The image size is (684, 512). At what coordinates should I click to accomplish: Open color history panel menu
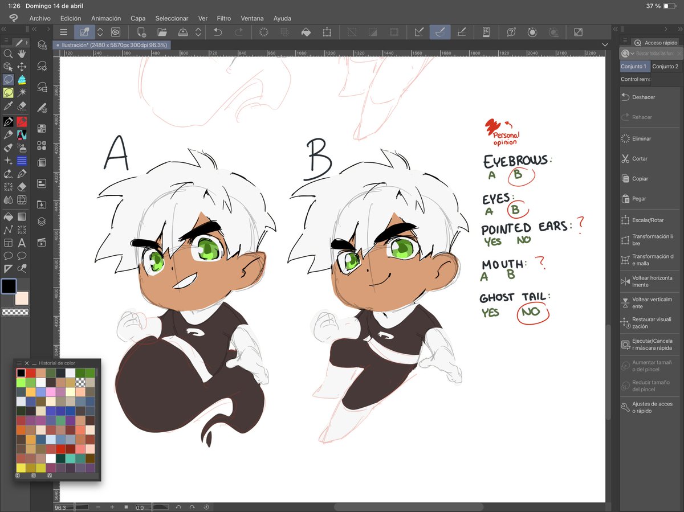(19, 363)
